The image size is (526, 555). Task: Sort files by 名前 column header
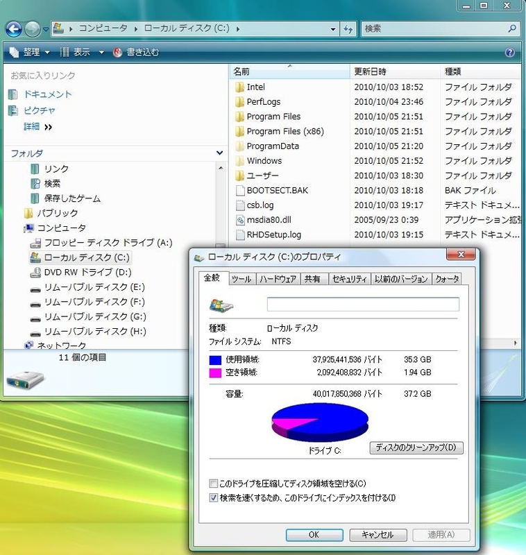(289, 71)
